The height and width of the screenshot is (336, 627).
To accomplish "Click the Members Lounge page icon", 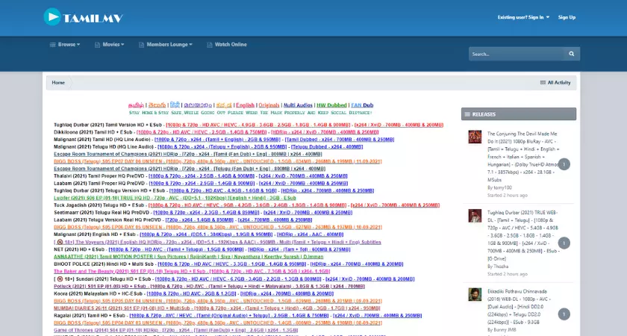I will tap(141, 45).
